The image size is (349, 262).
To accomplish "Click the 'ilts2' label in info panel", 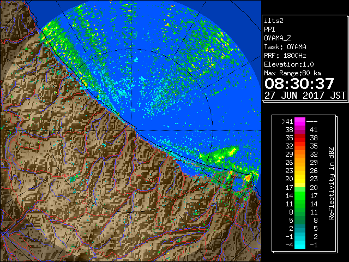I will [x=274, y=21].
